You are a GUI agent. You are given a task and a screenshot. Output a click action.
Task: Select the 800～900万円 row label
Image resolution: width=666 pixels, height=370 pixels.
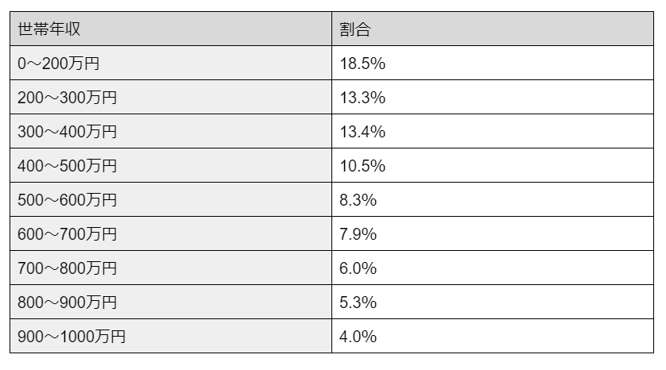(68, 303)
